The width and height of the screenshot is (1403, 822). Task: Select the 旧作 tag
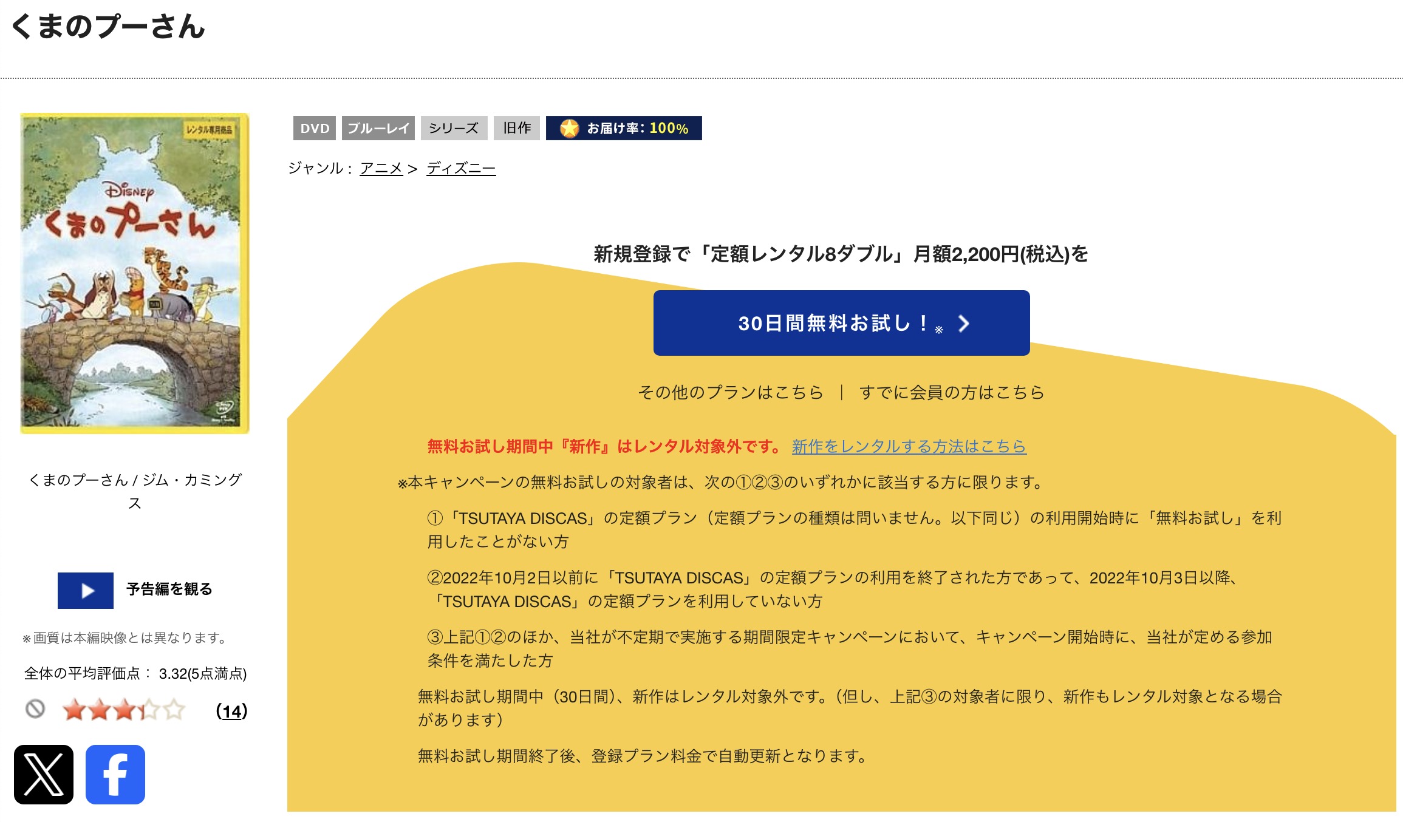pyautogui.click(x=517, y=128)
